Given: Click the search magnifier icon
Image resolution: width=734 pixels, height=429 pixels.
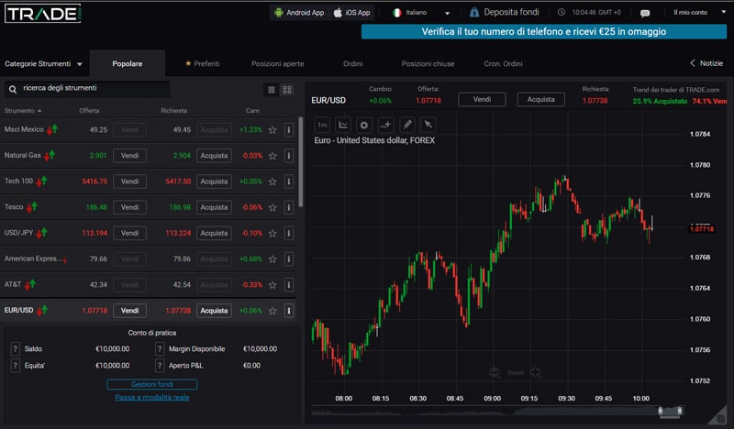Looking at the screenshot, I should tap(13, 89).
